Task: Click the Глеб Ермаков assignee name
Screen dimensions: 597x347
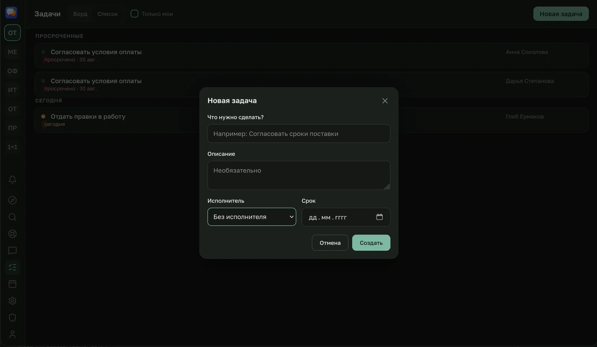Action: [525, 116]
